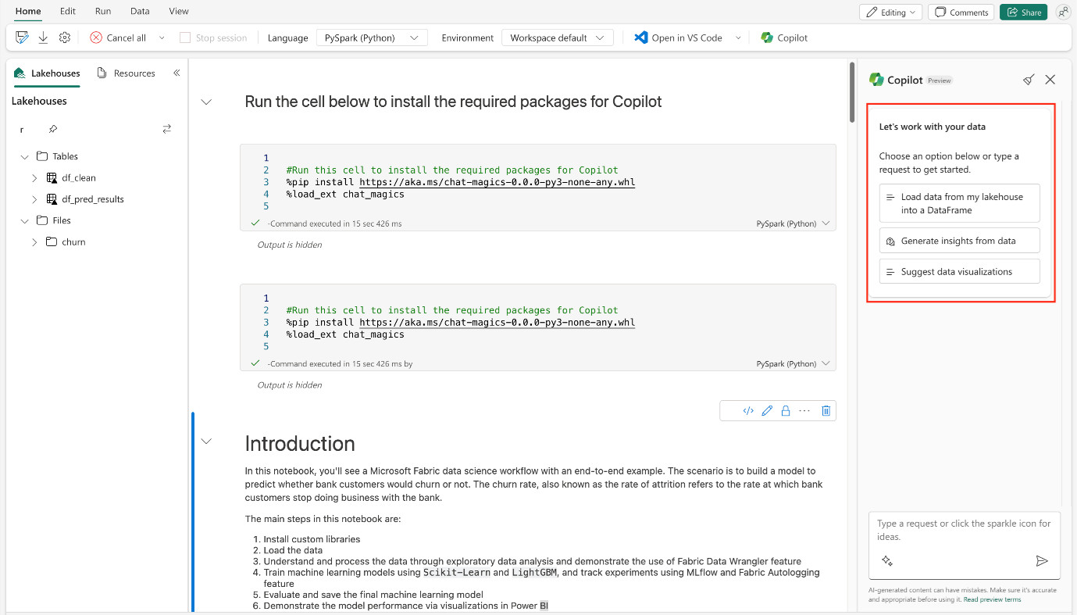Click the green Share button

1023,13
